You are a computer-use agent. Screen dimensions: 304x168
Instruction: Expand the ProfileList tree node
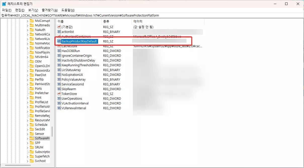(27, 102)
